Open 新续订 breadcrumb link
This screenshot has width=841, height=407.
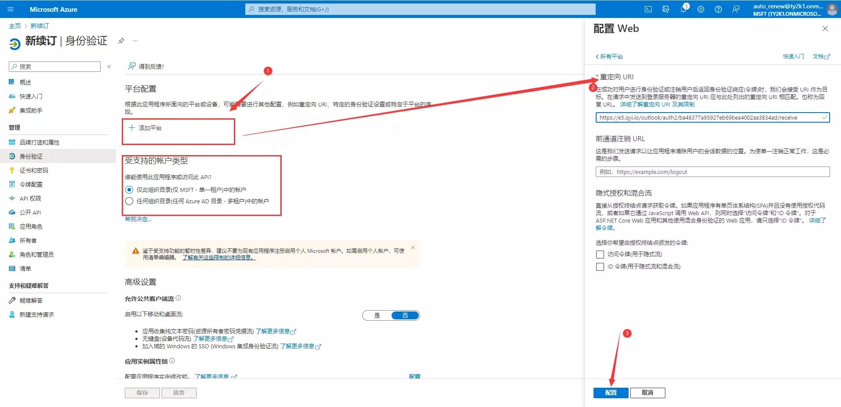point(39,26)
